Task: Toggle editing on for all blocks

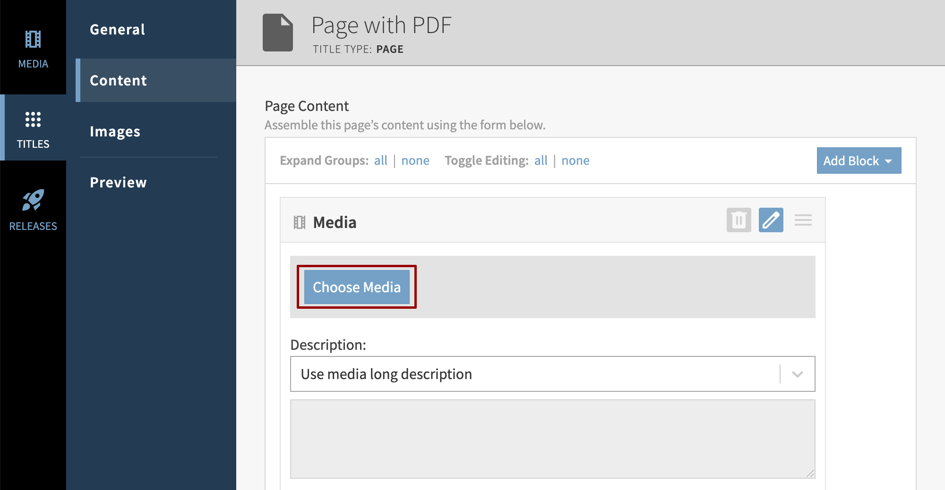Action: point(541,161)
